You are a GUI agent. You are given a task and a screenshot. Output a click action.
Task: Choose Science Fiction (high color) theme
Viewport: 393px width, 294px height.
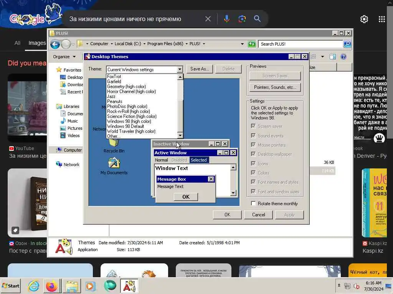click(x=142, y=116)
